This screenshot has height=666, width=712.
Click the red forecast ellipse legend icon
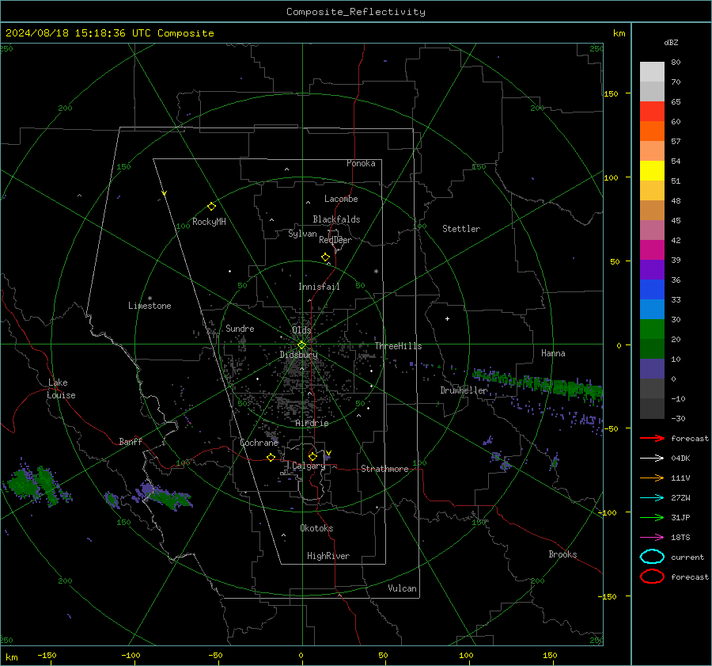tap(652, 577)
